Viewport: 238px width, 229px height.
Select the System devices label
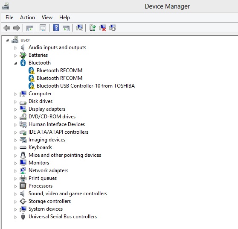pos(46,209)
